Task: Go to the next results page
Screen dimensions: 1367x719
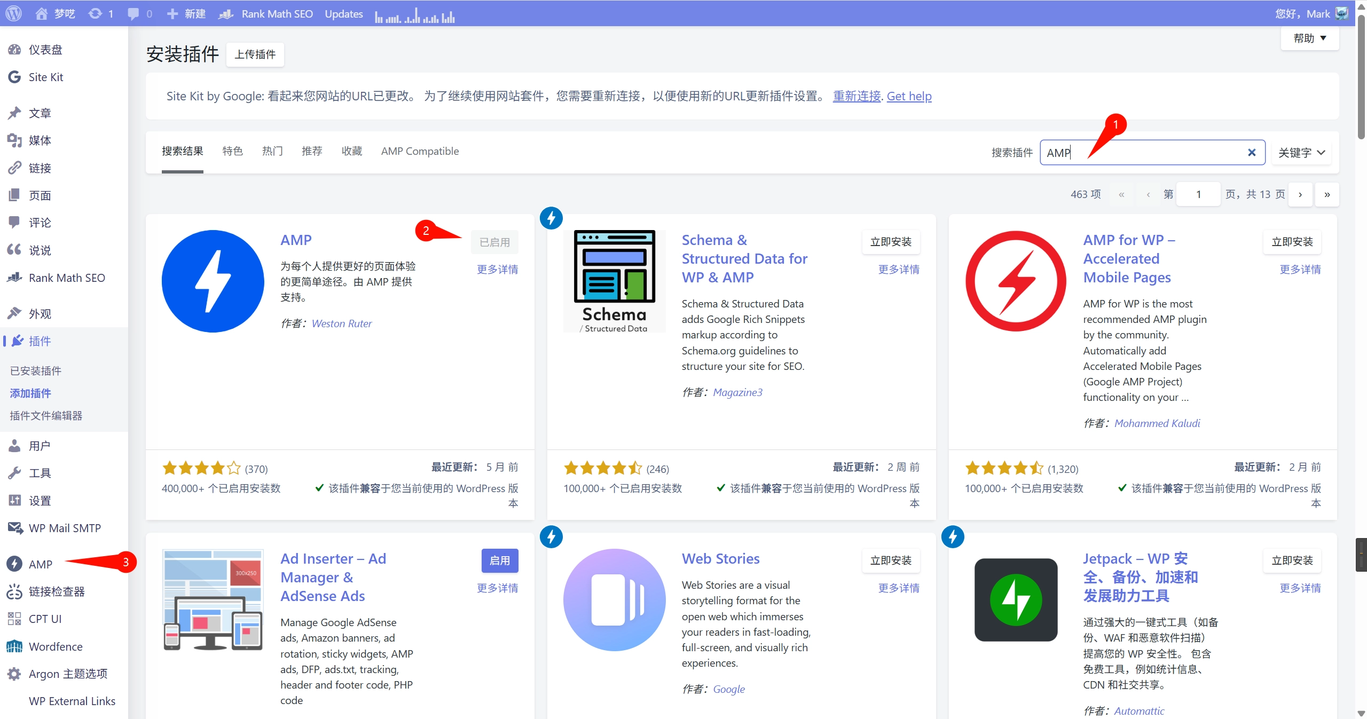Action: 1300,194
